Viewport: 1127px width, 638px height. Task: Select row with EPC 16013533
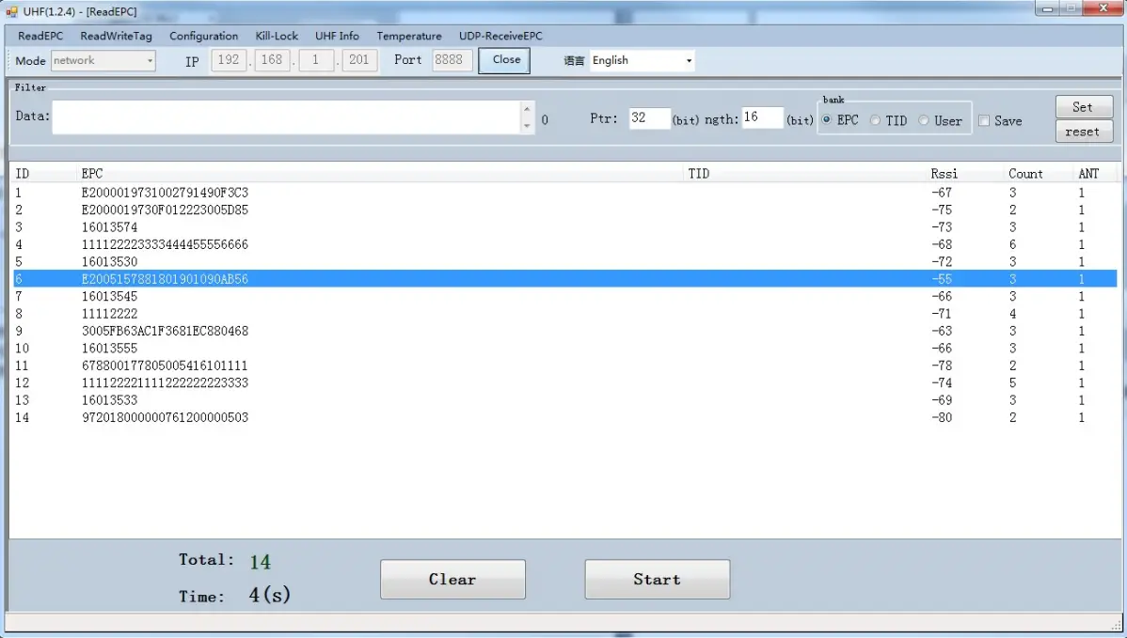tap(564, 399)
